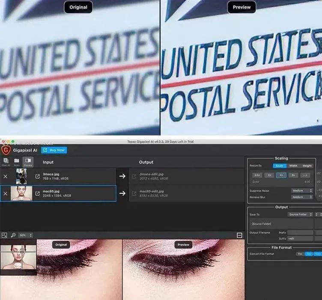
Task: Select Height in Resize By
Action: coord(307,166)
